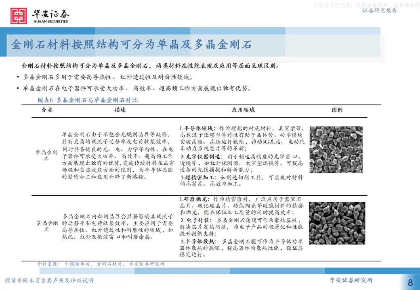Click the 描述 column header
The height and width of the screenshot is (290, 420).
click(x=120, y=110)
